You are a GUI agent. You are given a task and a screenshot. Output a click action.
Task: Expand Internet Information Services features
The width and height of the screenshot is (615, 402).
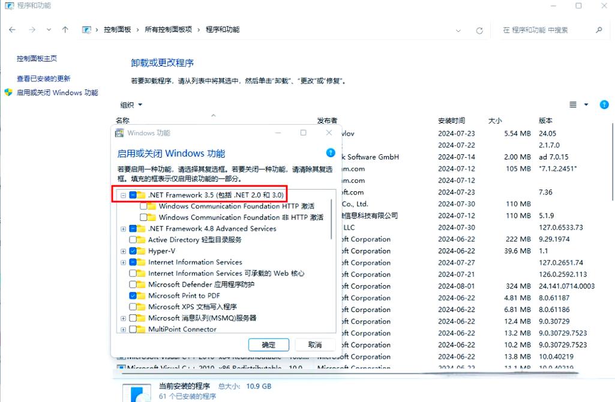123,262
